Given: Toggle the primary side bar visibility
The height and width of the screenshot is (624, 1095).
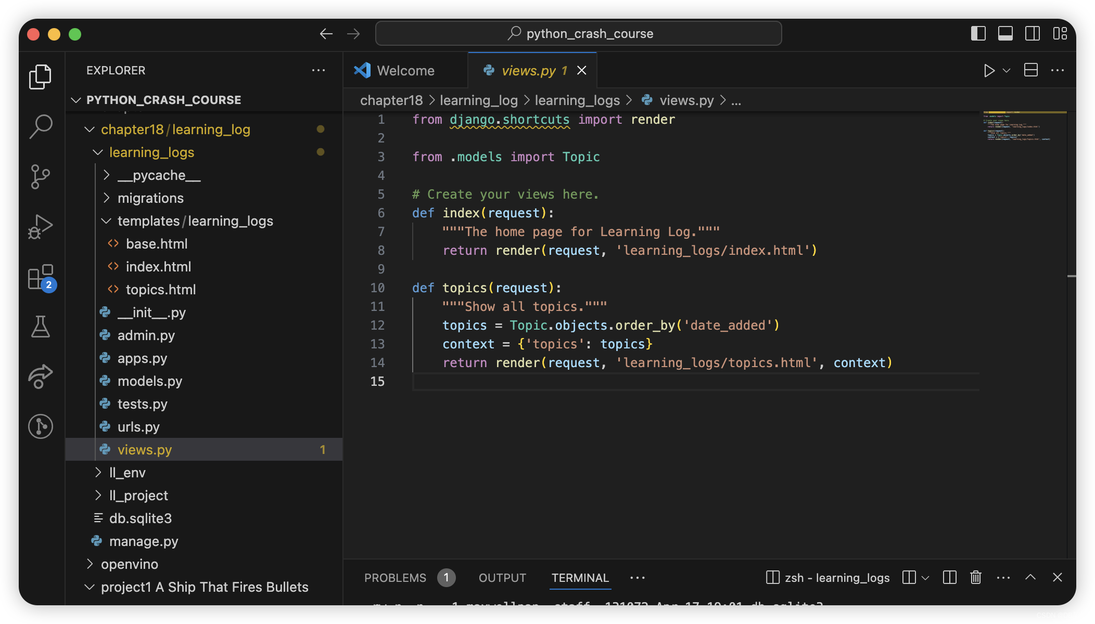Looking at the screenshot, I should tap(978, 34).
